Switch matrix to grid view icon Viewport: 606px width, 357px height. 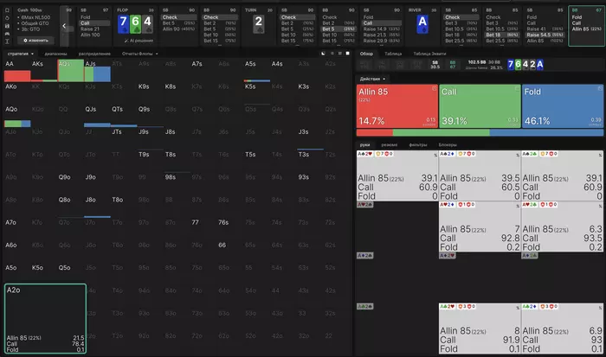[x=339, y=54]
